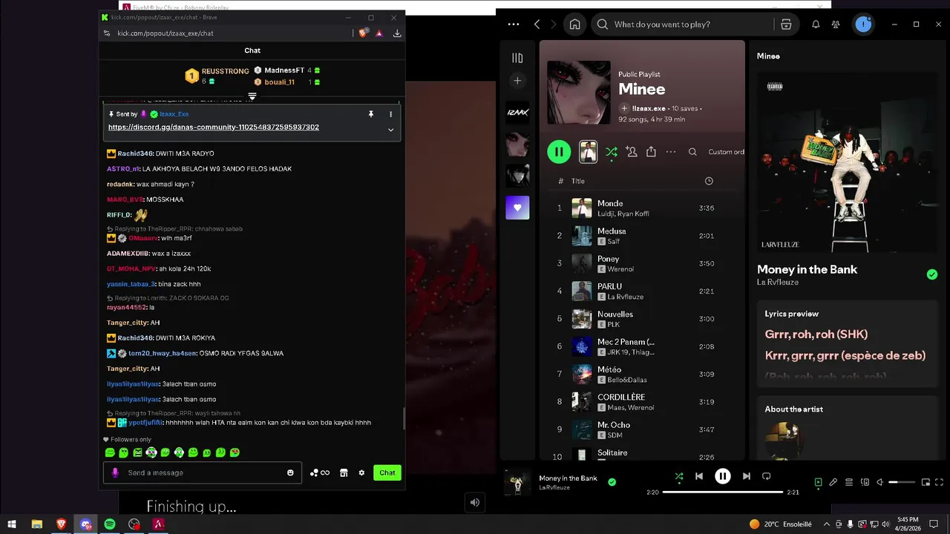Skip to previous track

pos(698,476)
